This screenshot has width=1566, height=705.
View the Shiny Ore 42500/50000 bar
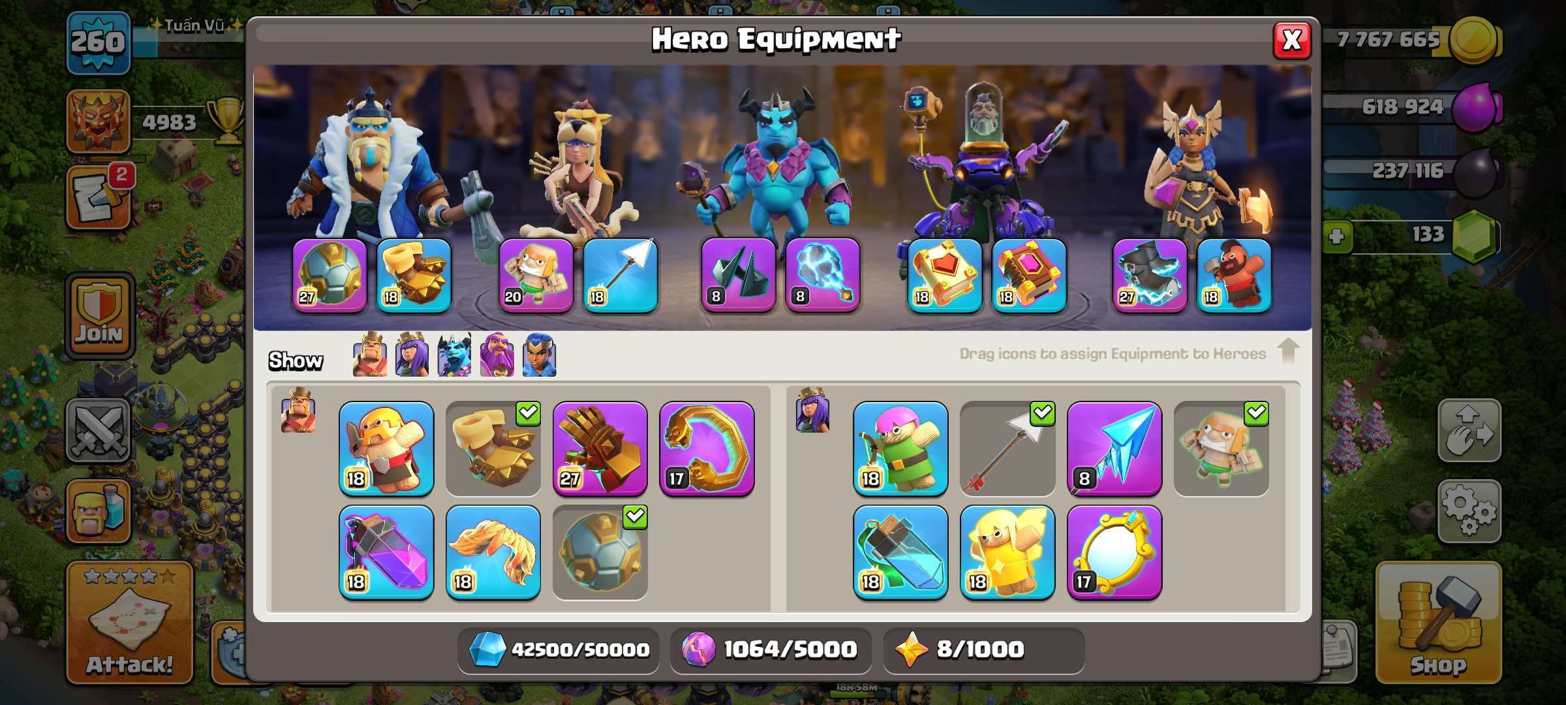(x=559, y=650)
